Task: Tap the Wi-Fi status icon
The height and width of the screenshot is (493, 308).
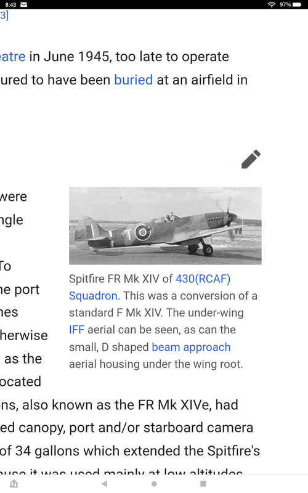Action: pos(272,4)
